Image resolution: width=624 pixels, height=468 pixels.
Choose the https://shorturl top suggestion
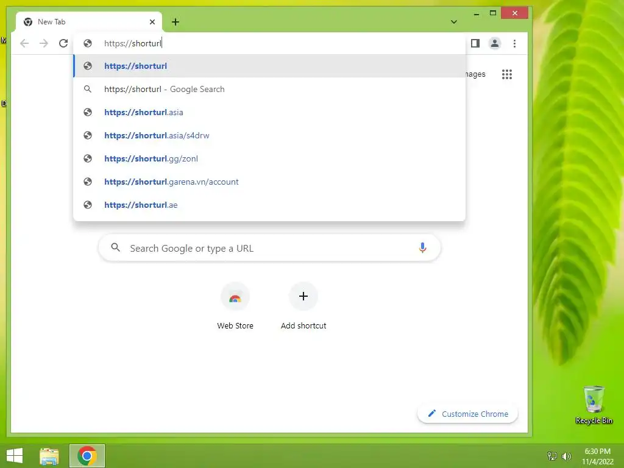point(269,66)
